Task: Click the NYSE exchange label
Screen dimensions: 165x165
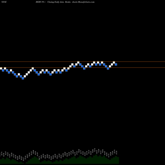Action: click(x=4, y=2)
